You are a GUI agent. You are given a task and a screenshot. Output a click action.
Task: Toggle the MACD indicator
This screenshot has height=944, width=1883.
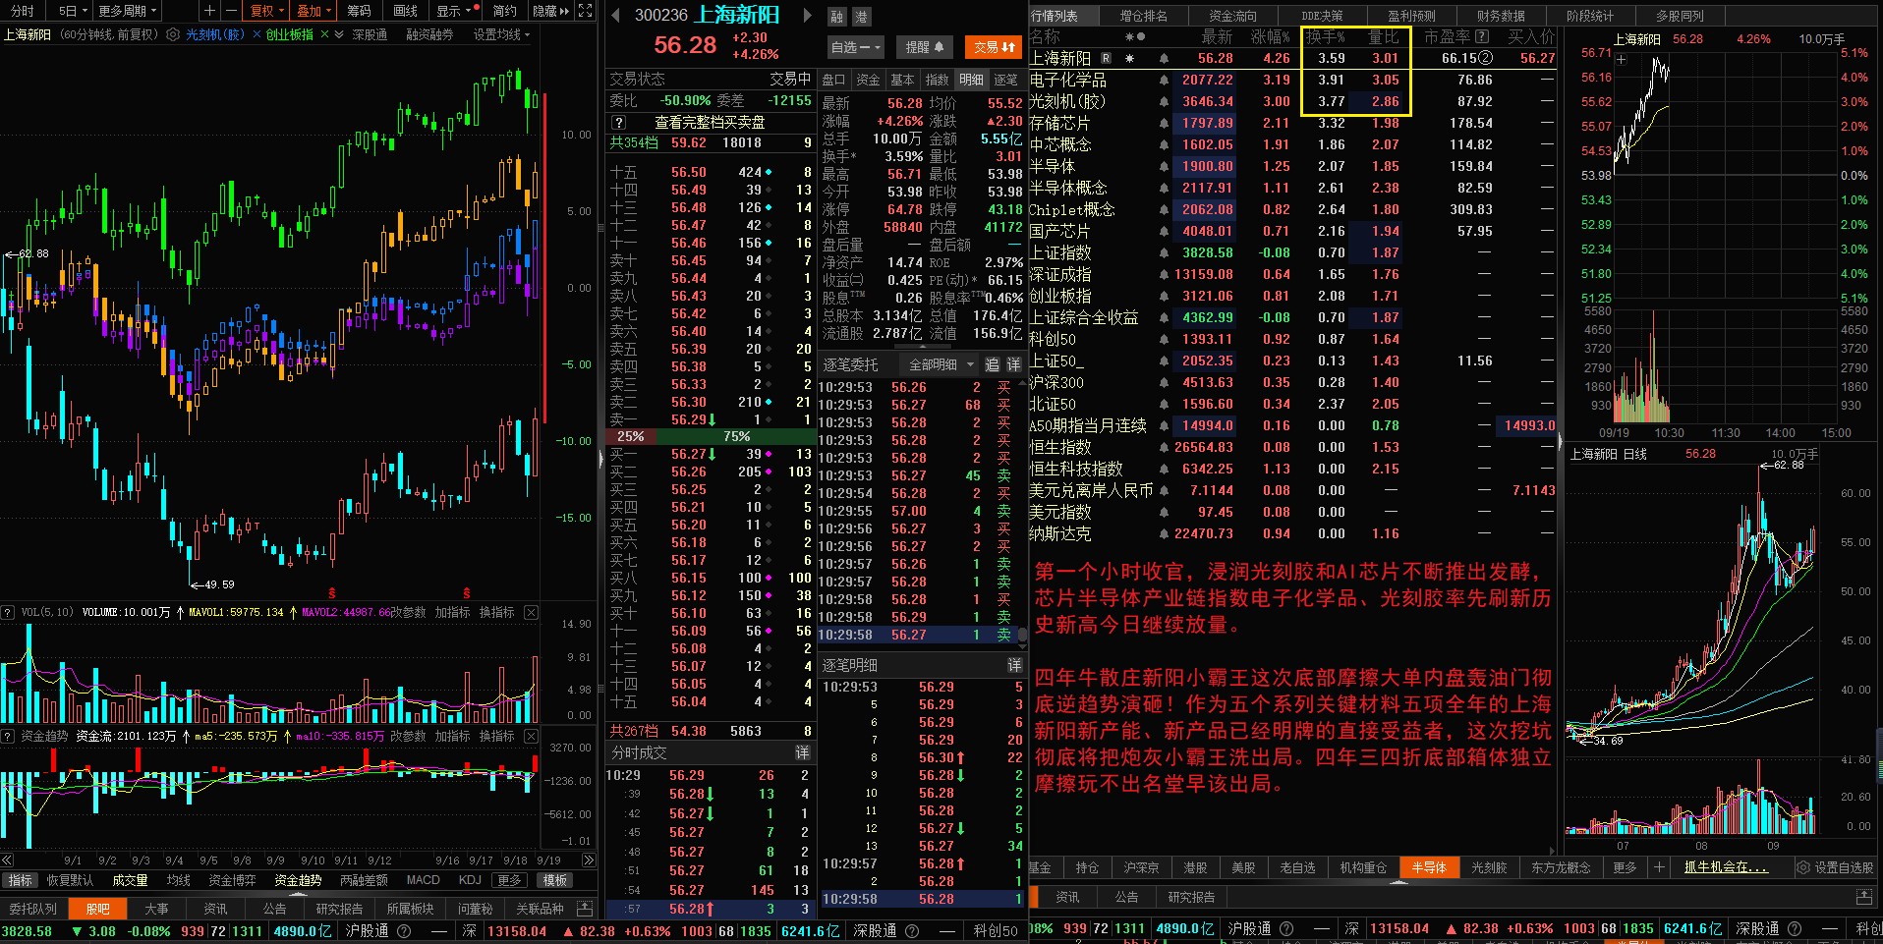tap(423, 880)
